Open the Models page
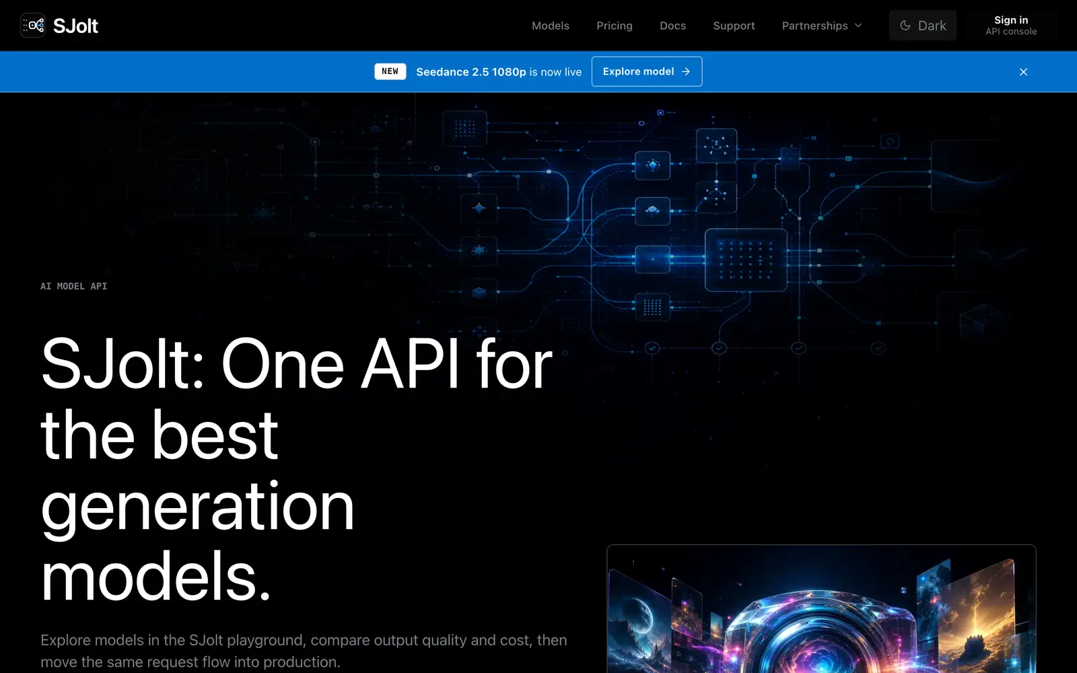 (x=551, y=26)
